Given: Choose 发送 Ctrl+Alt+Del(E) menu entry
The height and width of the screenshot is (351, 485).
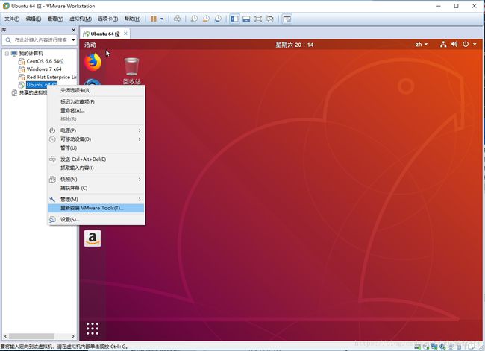Looking at the screenshot, I should 96,159.
